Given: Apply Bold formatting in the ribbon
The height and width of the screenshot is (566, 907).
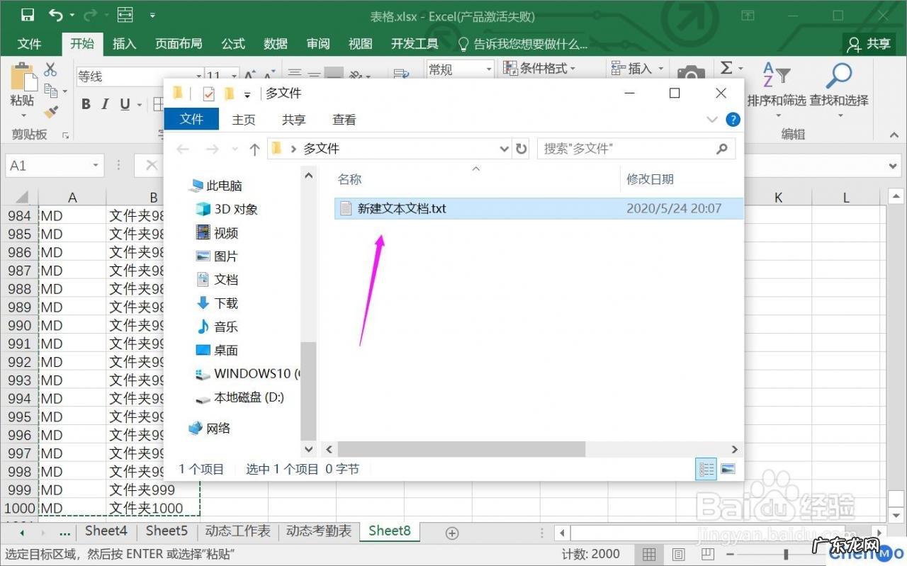Looking at the screenshot, I should [x=86, y=103].
